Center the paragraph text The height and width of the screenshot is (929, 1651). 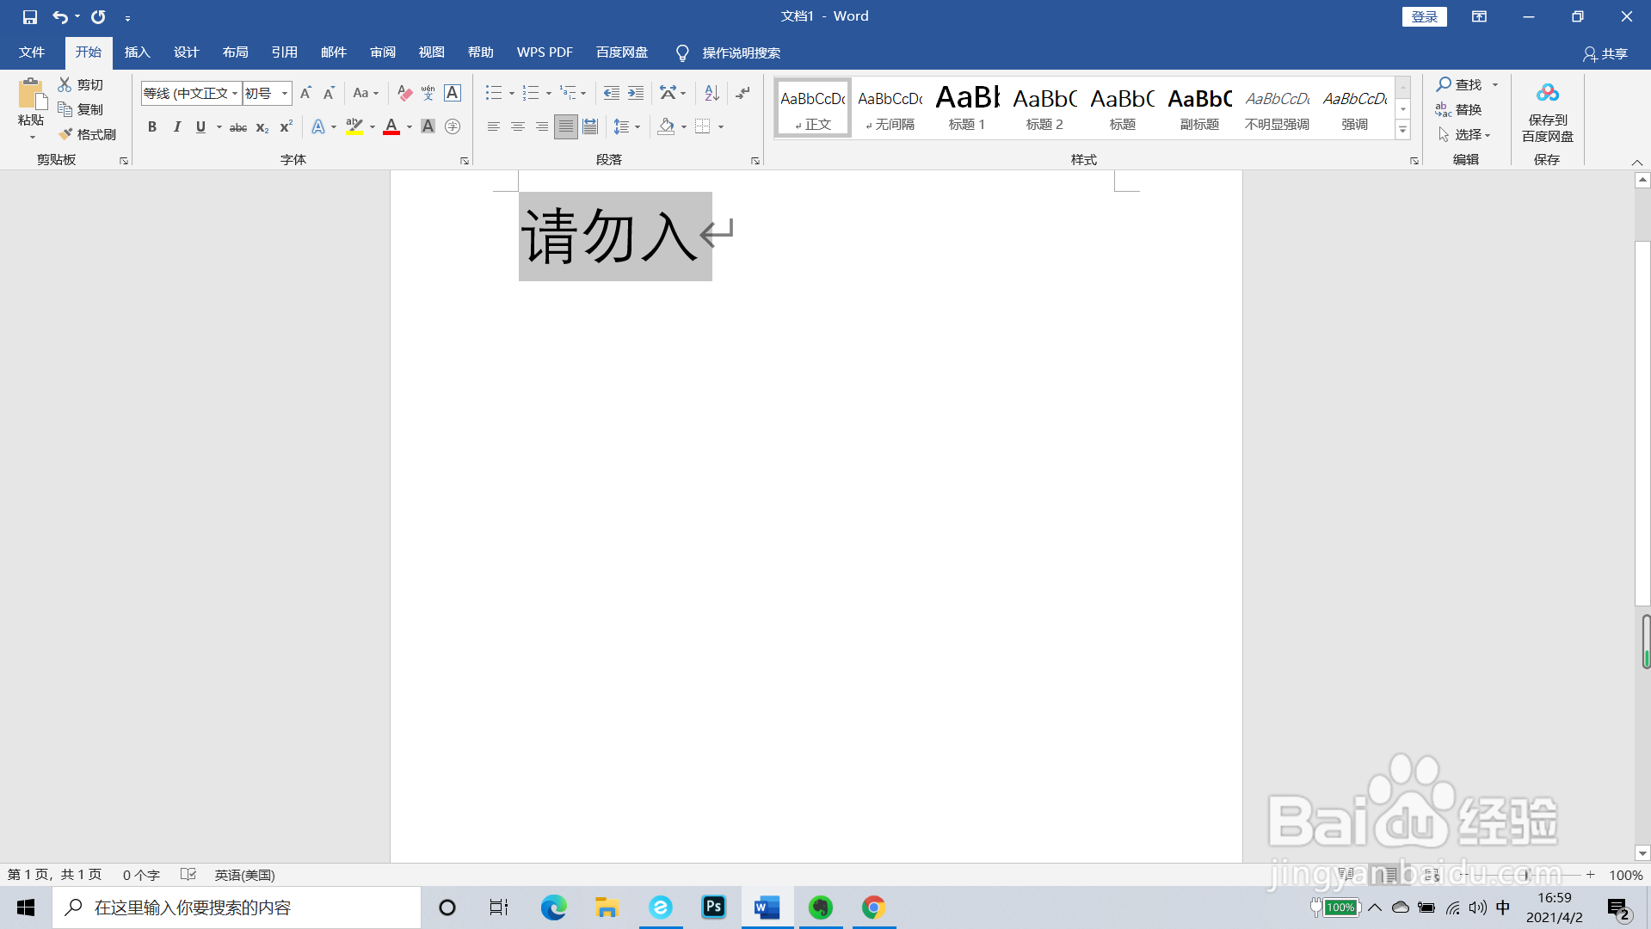(x=518, y=126)
